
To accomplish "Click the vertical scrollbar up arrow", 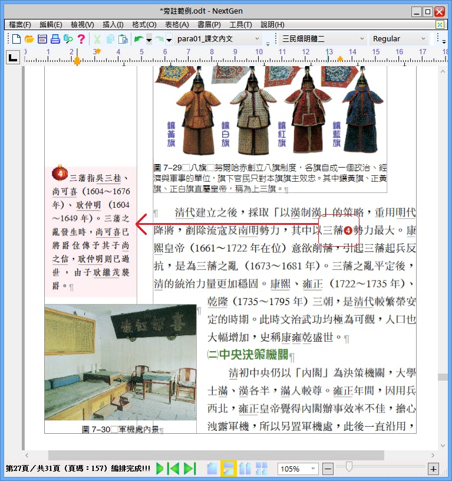I will tap(443, 71).
